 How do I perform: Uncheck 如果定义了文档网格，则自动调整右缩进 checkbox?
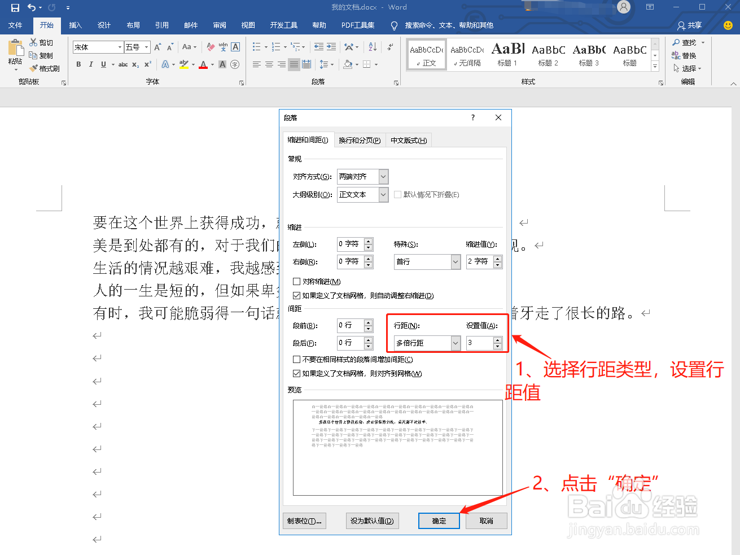[296, 295]
